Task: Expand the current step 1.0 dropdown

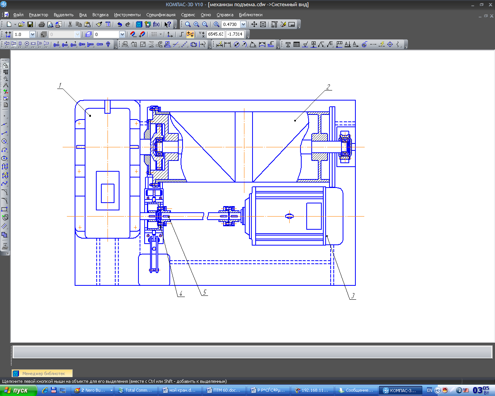Action: click(x=32, y=34)
